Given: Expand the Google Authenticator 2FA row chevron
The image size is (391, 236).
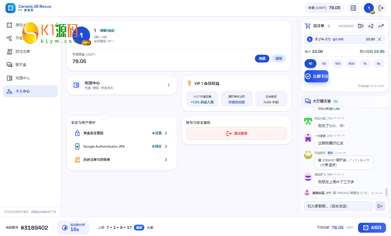Looking at the screenshot, I should coord(166,146).
